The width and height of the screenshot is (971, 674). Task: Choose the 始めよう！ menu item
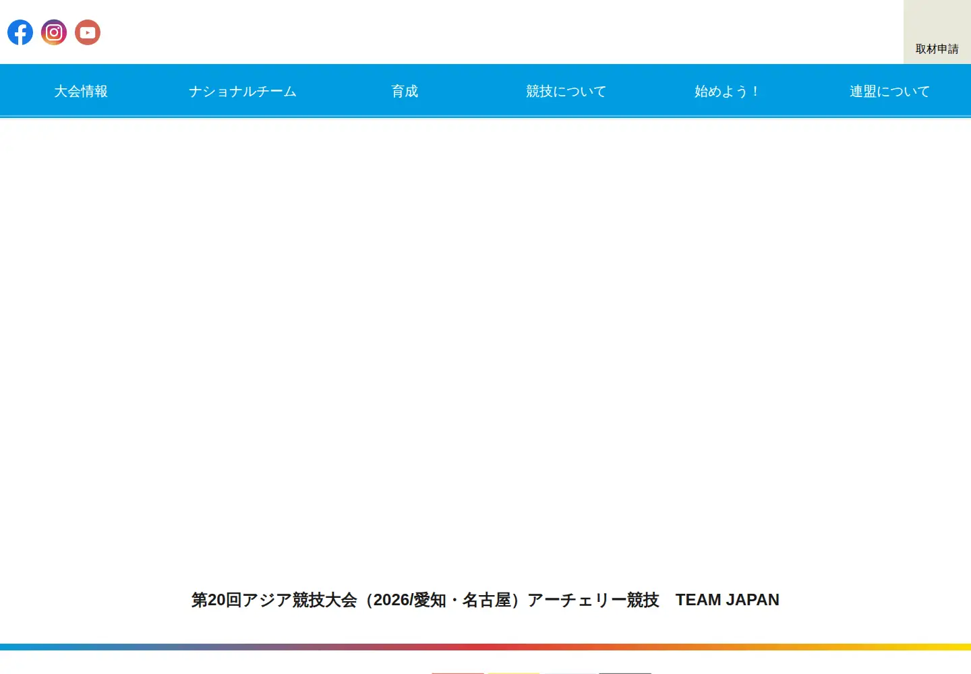[728, 91]
